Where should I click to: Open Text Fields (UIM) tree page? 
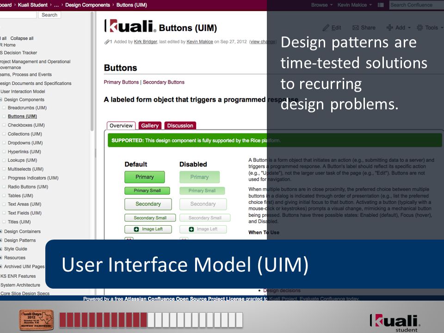[25, 213]
